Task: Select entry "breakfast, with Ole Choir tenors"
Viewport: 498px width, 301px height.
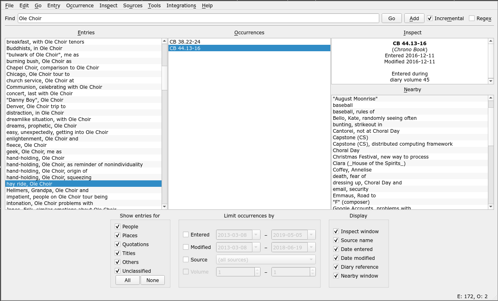Action: 83,42
